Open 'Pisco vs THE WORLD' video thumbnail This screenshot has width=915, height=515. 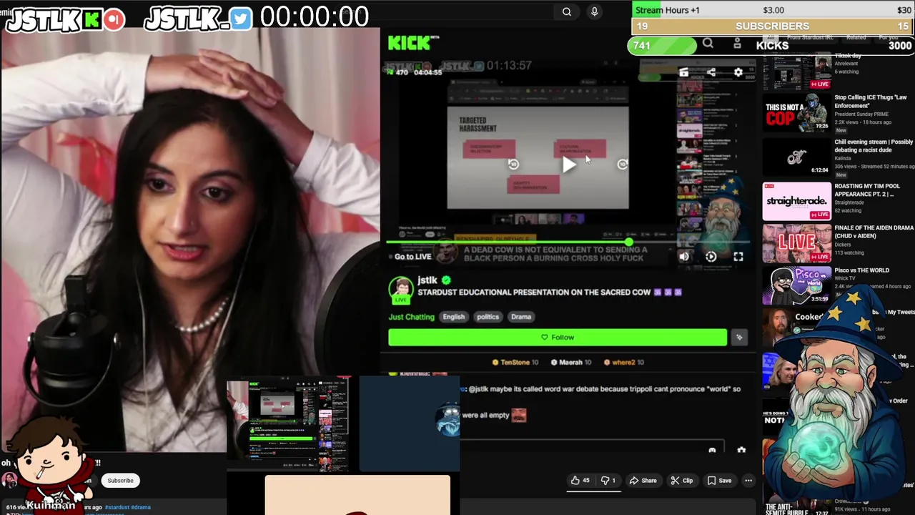coord(796,285)
